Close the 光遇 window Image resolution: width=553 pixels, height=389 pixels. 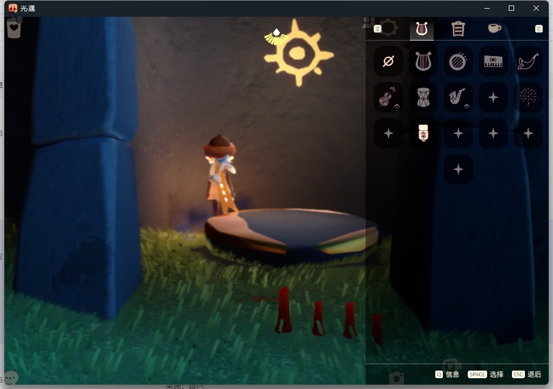coord(536,8)
